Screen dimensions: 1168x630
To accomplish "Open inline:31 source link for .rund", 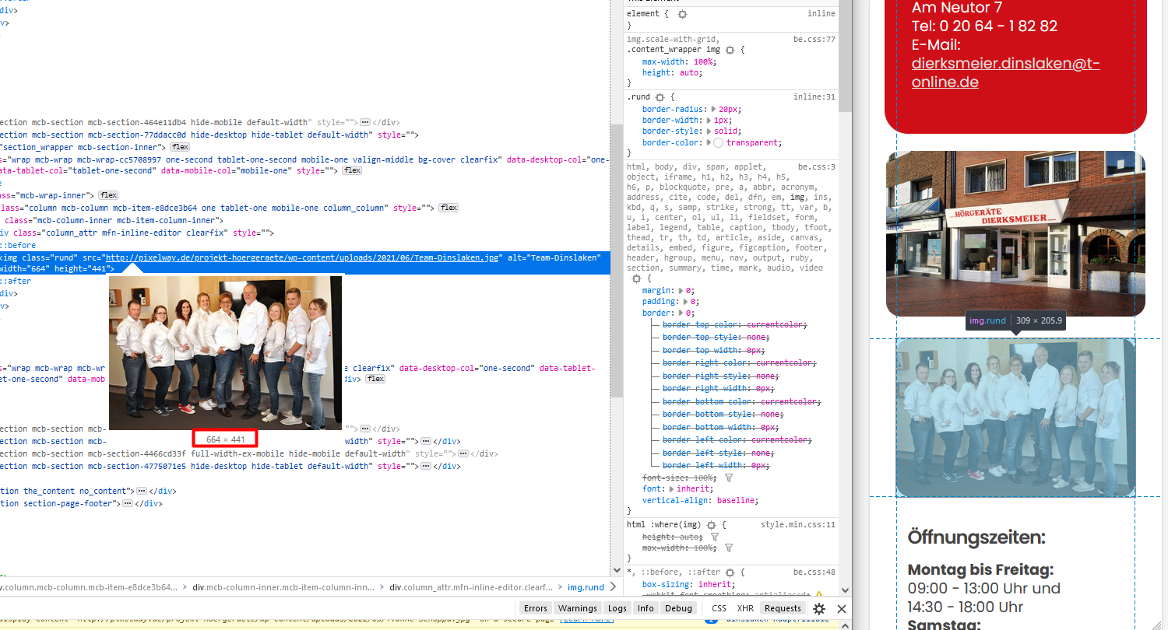I will tap(814, 97).
